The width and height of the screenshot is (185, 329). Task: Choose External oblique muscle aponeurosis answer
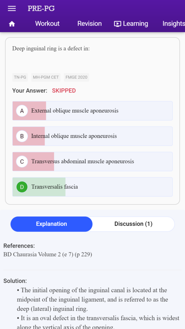[92, 111]
